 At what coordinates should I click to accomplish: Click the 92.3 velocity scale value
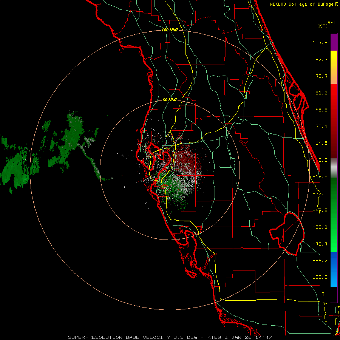[x=321, y=59]
